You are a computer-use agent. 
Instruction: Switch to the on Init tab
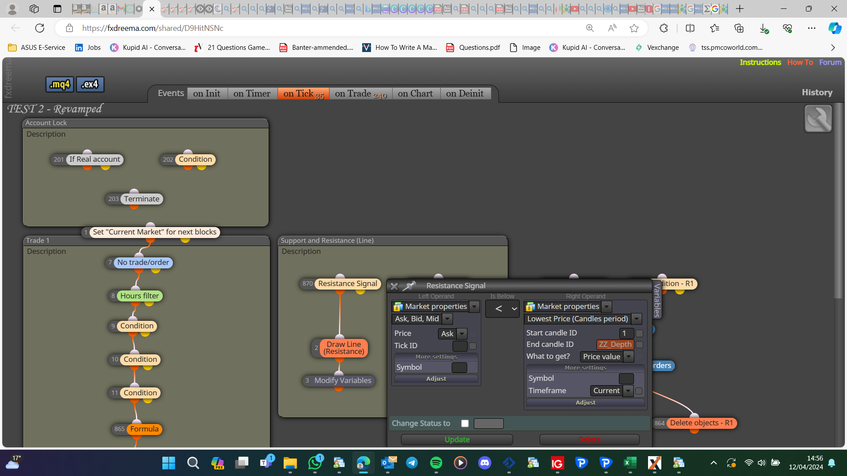(206, 93)
